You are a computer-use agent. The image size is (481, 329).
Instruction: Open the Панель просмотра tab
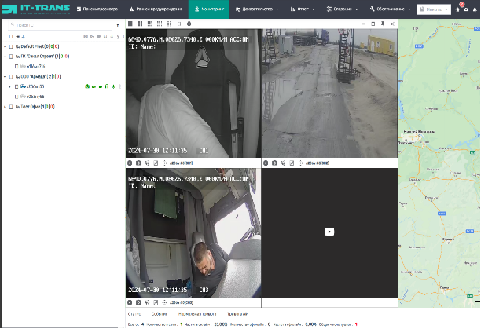[x=97, y=9]
